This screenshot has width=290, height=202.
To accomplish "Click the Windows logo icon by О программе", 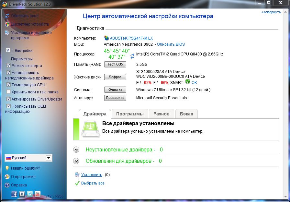I will tap(7, 177).
